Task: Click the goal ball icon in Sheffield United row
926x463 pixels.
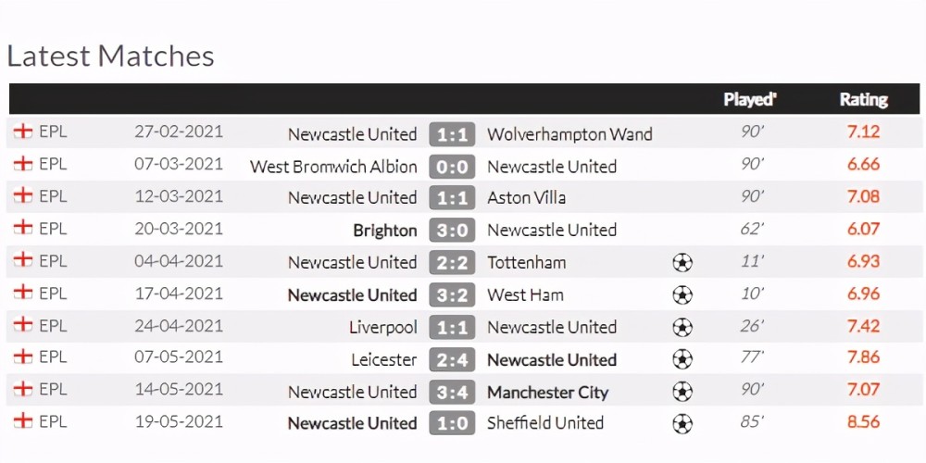Action: pyautogui.click(x=682, y=423)
